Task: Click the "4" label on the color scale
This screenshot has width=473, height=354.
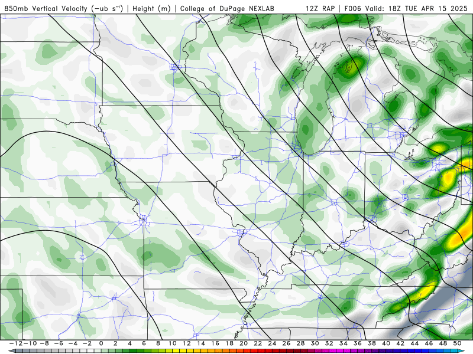Action: tap(129, 343)
